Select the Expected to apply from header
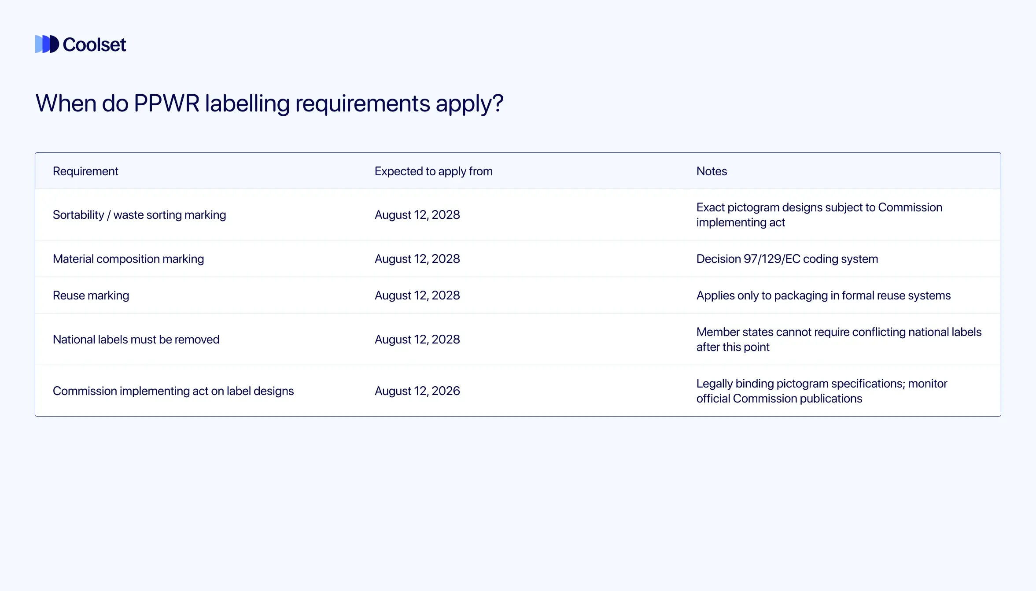Screen dimensions: 1036x591 (433, 171)
